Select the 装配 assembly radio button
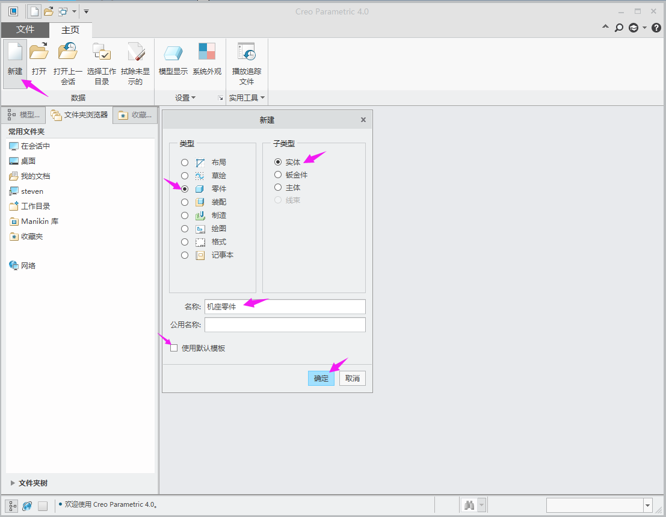666x517 pixels. (x=185, y=202)
